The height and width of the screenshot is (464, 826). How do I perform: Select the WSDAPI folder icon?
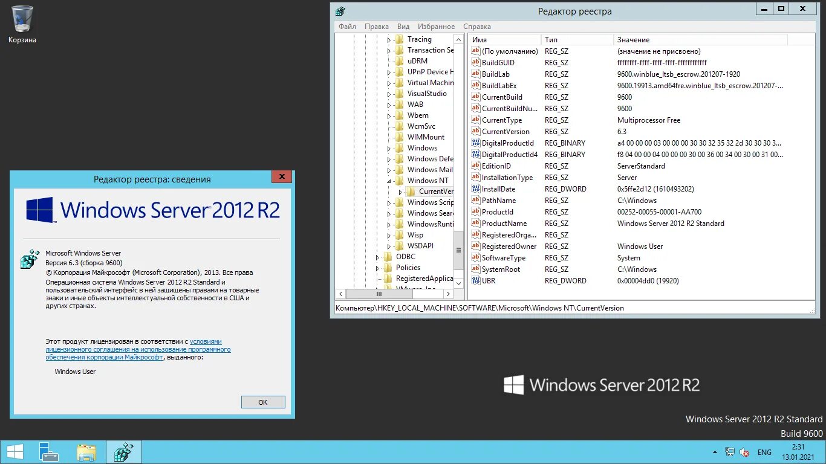(x=399, y=246)
